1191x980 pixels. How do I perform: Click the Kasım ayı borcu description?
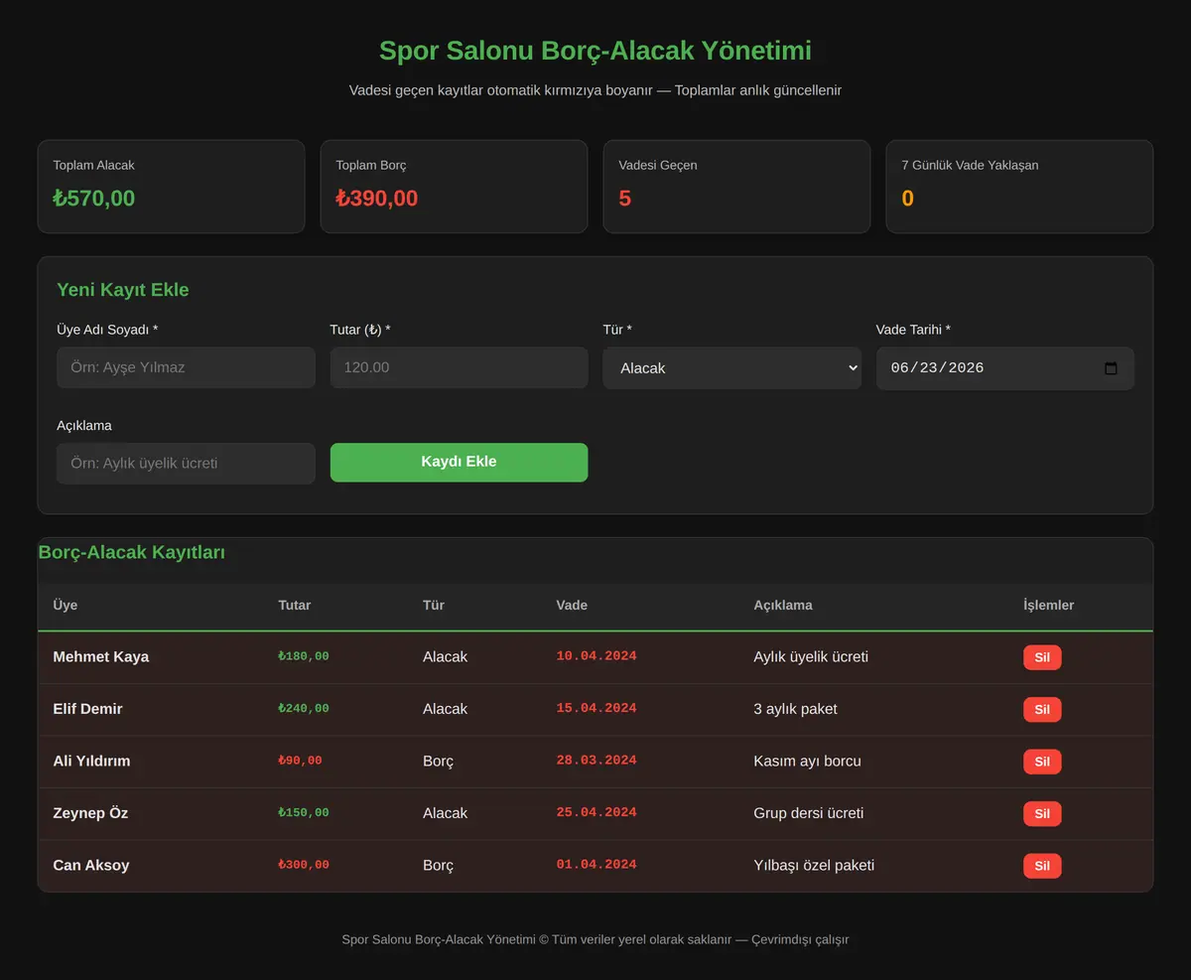pyautogui.click(x=808, y=762)
